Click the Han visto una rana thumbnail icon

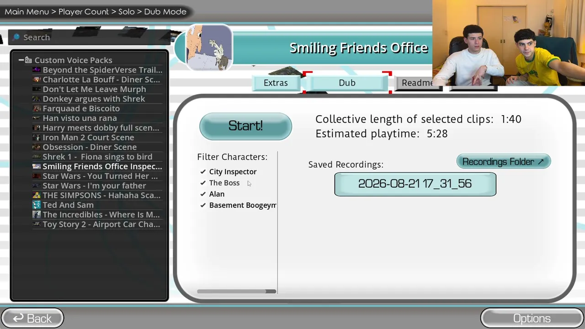click(37, 118)
